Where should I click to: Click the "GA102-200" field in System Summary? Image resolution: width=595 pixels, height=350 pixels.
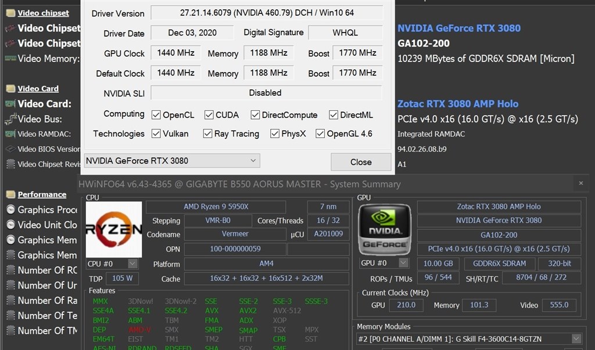(x=499, y=235)
